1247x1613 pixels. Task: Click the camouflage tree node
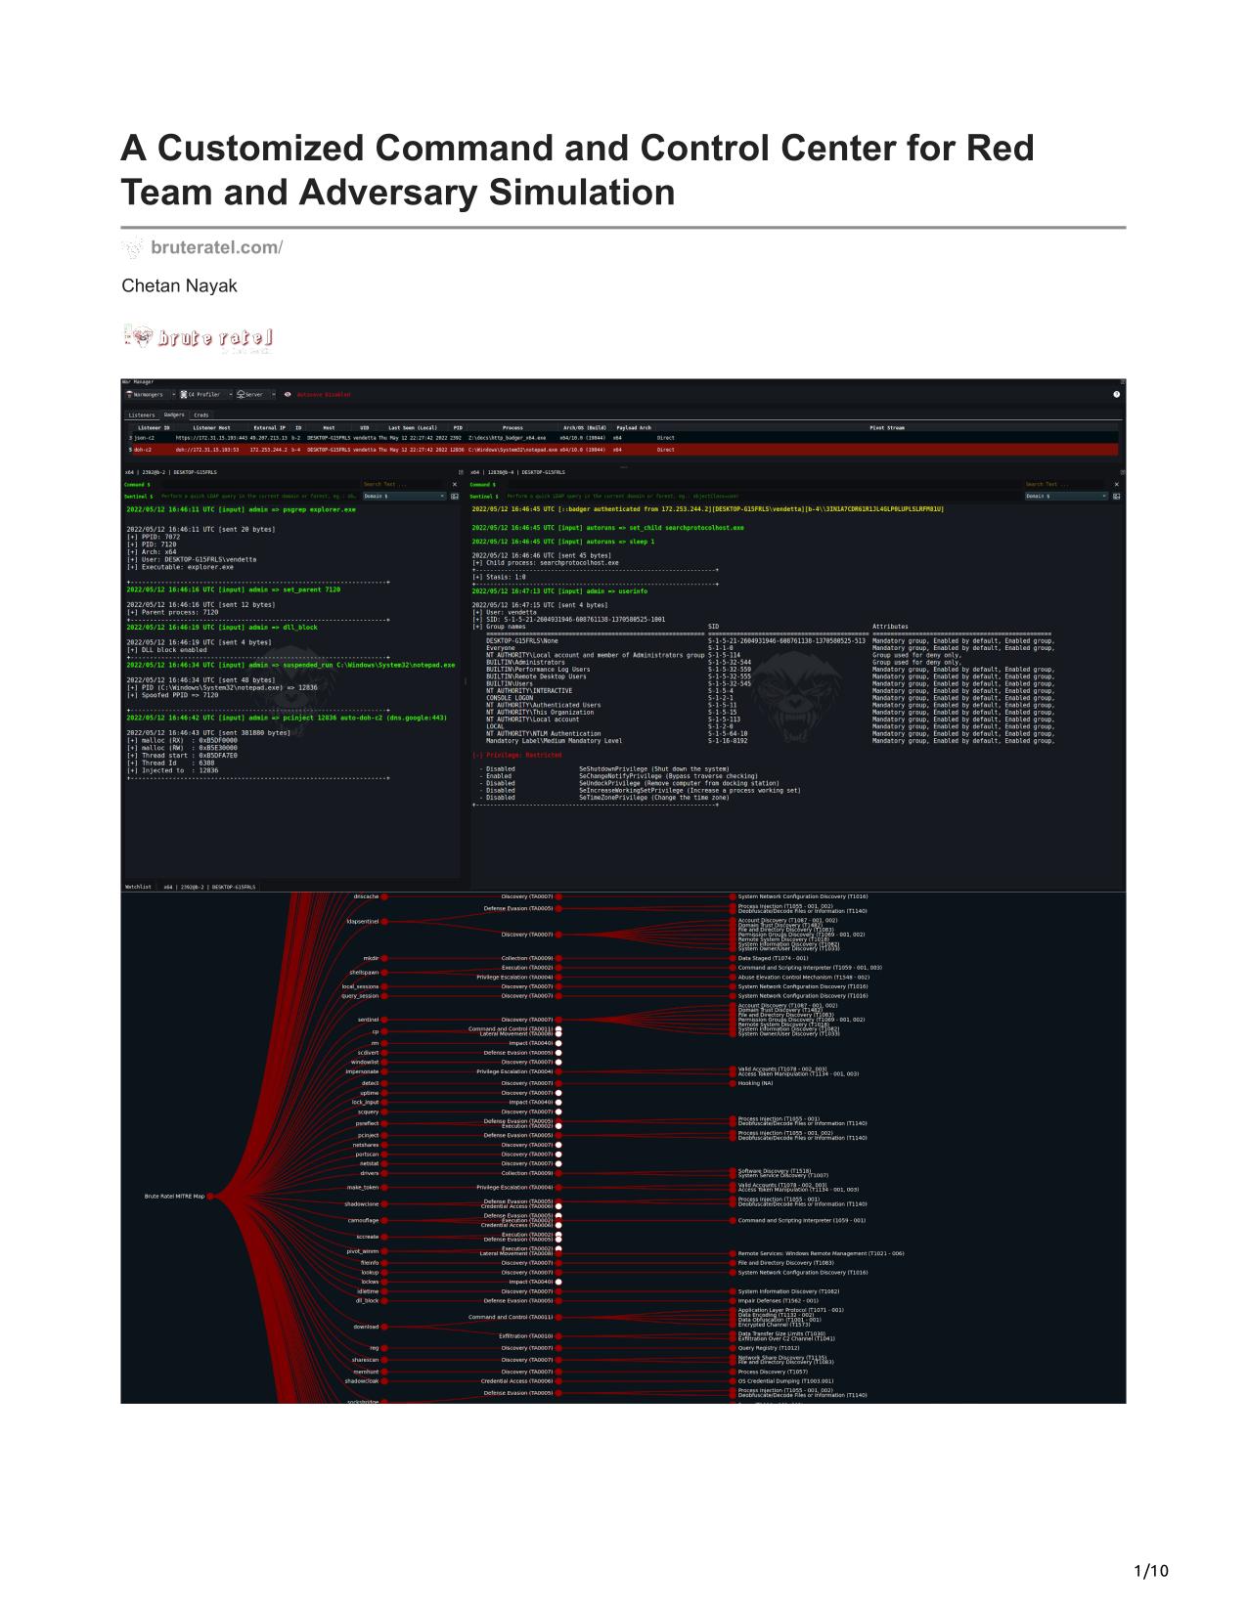click(x=384, y=1220)
